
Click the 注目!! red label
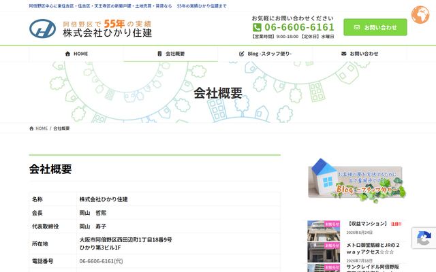pyautogui.click(x=396, y=224)
